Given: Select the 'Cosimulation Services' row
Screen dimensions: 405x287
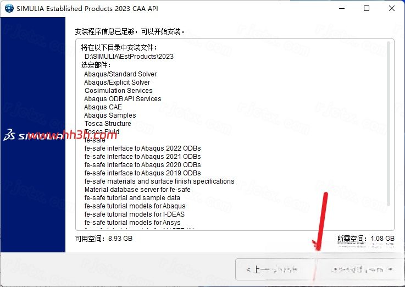Looking at the screenshot, I should (x=118, y=91).
